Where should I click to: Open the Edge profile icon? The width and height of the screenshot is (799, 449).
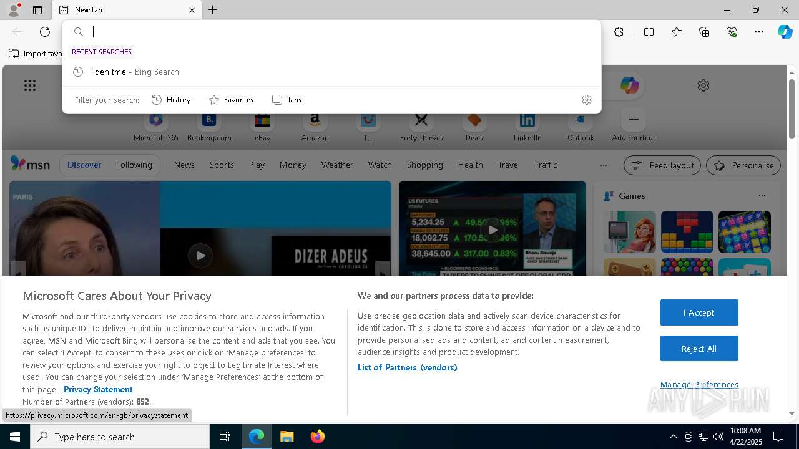point(13,10)
